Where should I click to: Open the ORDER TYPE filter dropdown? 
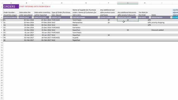[71, 17]
